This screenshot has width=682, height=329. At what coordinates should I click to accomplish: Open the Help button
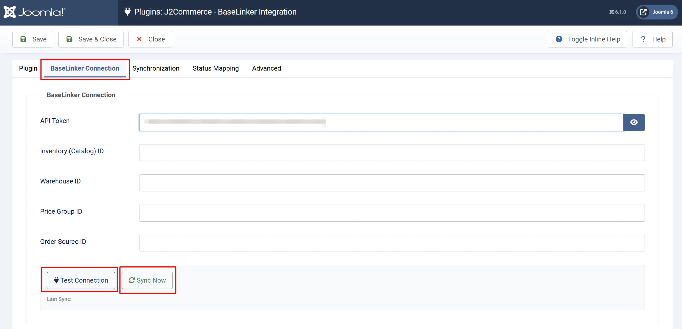(652, 39)
